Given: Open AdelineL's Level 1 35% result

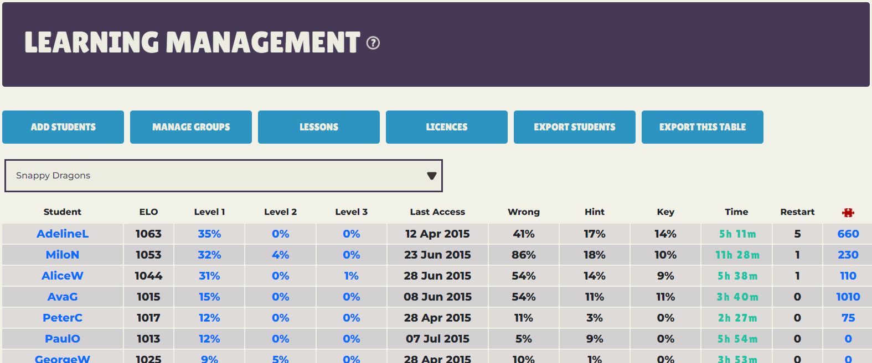Looking at the screenshot, I should pyautogui.click(x=209, y=234).
